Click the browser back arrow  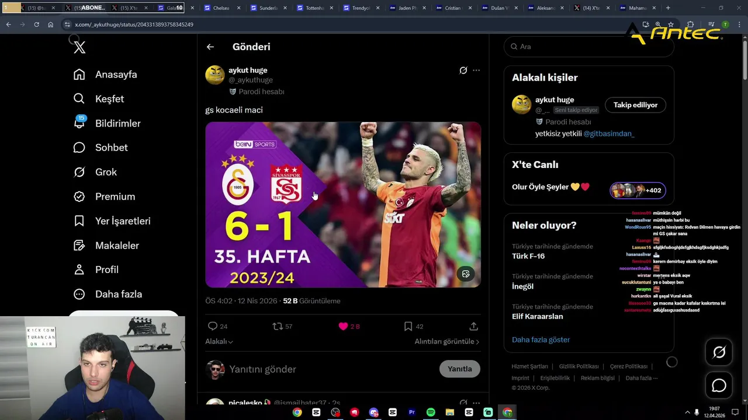click(x=8, y=24)
